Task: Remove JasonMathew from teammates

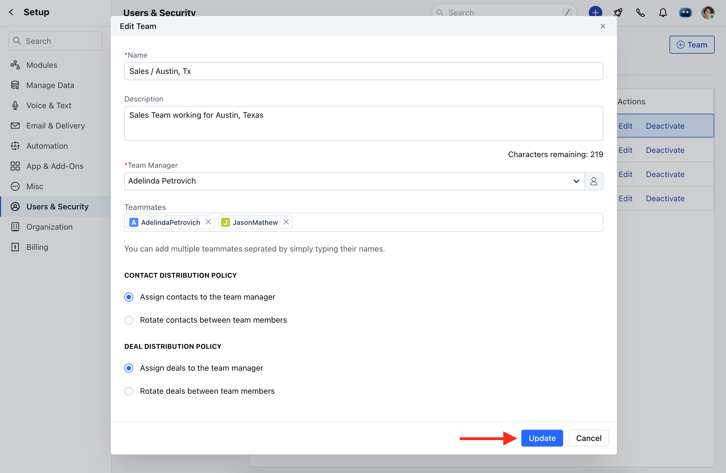Action: [x=286, y=222]
